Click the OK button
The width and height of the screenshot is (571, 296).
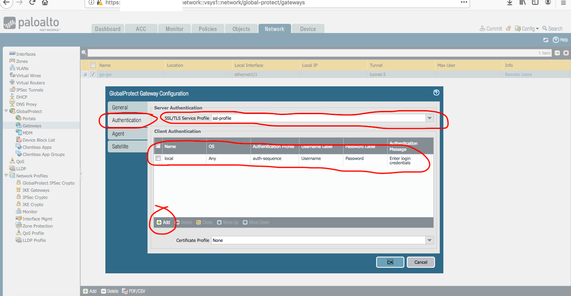(390, 262)
